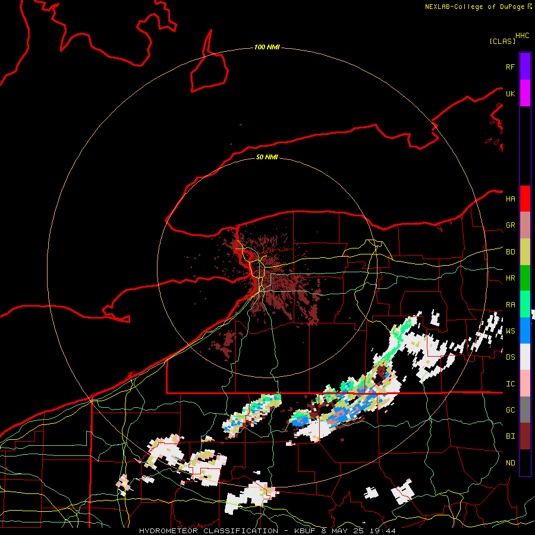Click the HHC product label

(522, 36)
